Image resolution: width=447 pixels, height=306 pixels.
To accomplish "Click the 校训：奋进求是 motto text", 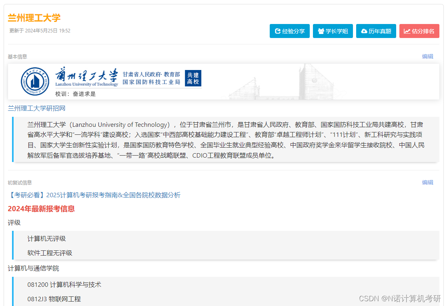I will [x=75, y=94].
